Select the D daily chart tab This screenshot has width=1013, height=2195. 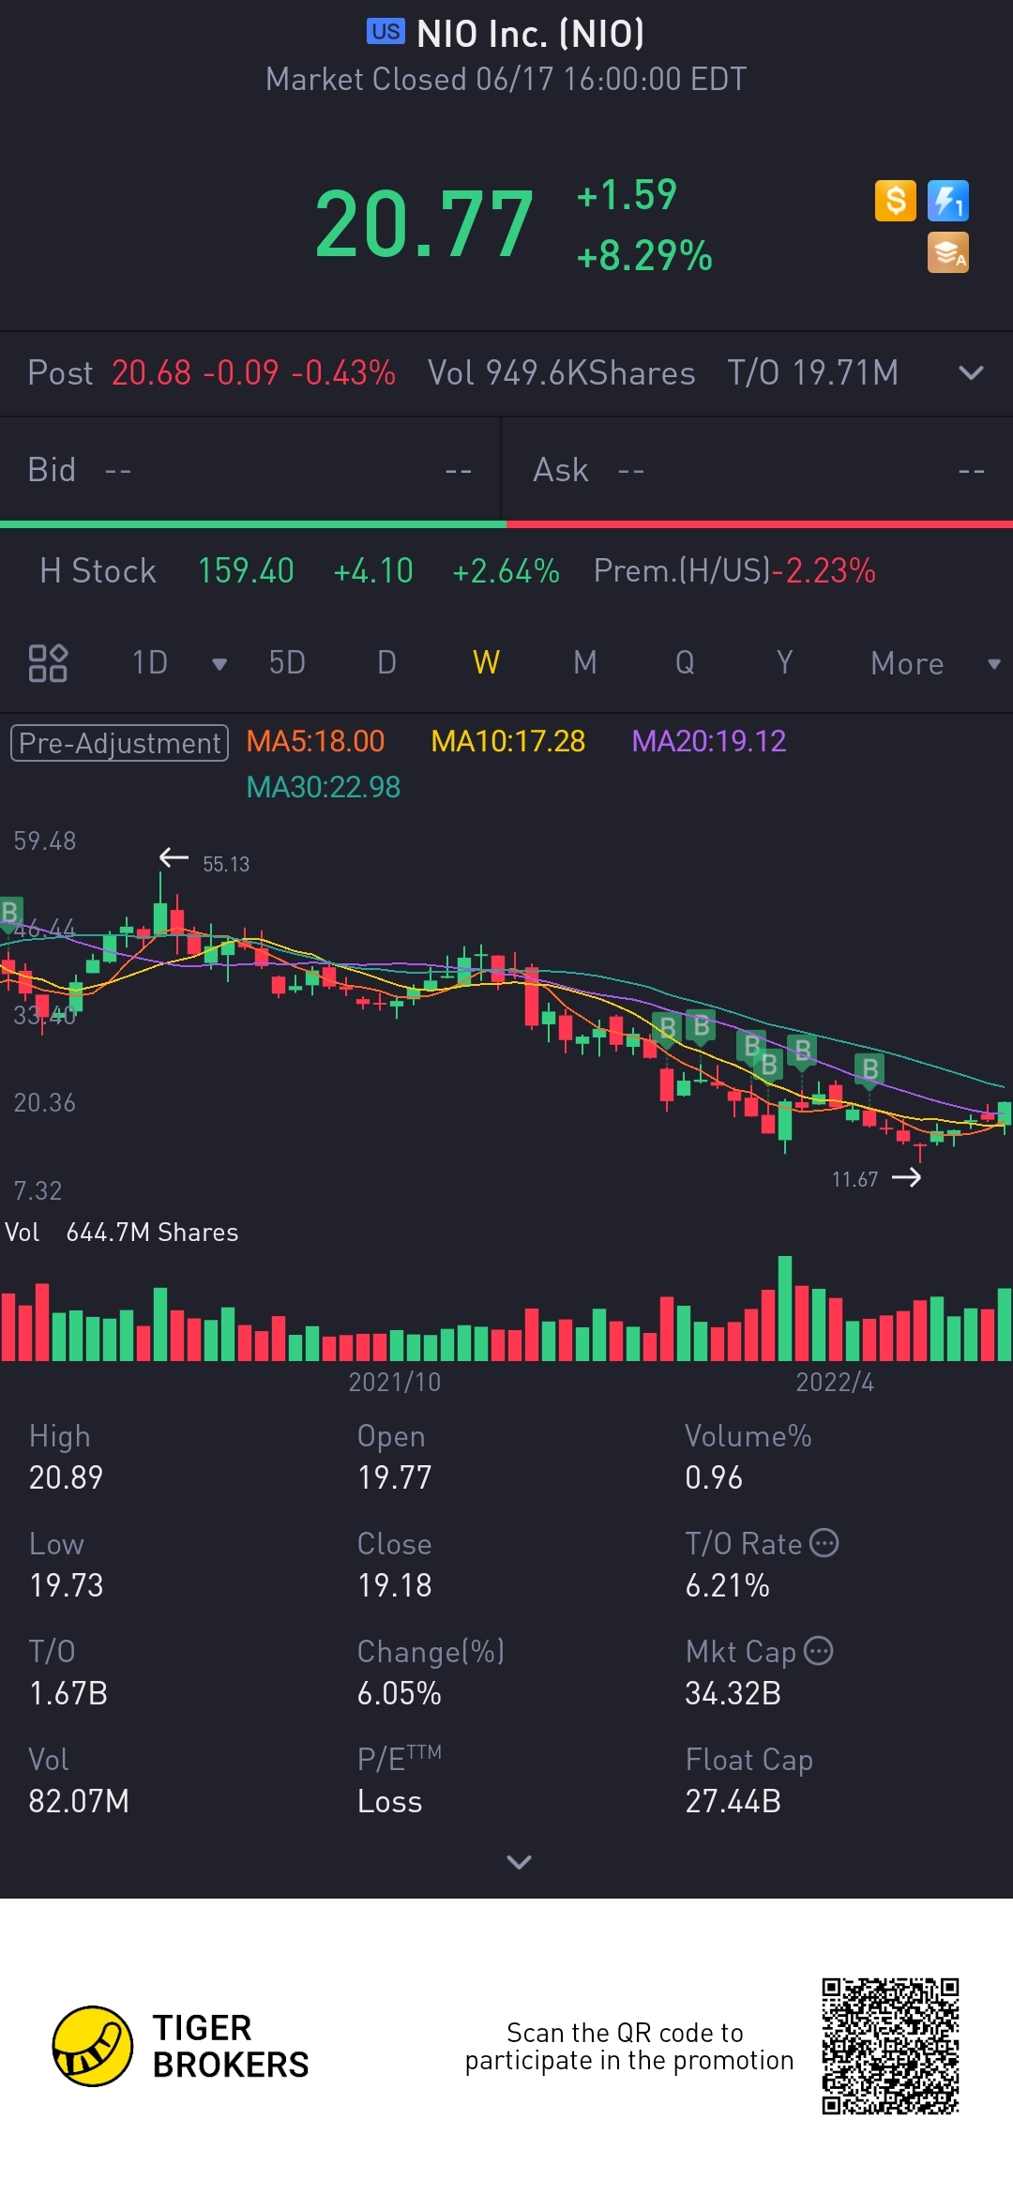coord(386,663)
